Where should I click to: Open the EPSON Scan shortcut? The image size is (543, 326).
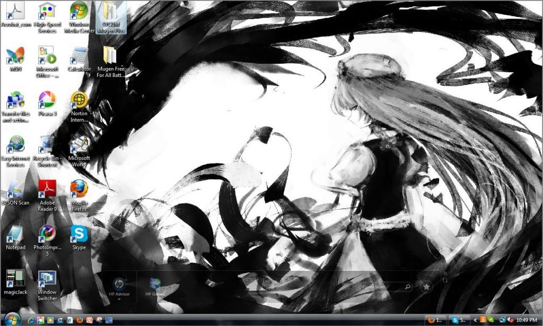point(15,193)
